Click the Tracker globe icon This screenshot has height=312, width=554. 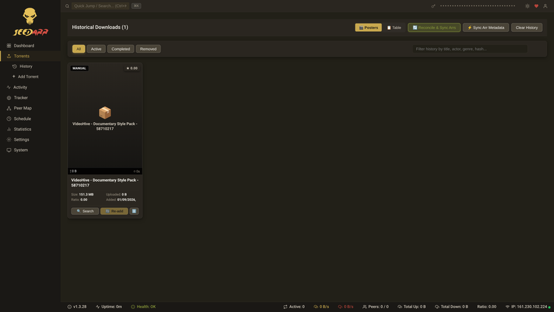[x=9, y=98]
